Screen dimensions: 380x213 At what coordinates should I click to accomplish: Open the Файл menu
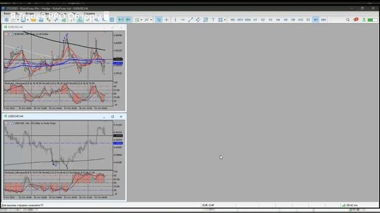(7, 14)
